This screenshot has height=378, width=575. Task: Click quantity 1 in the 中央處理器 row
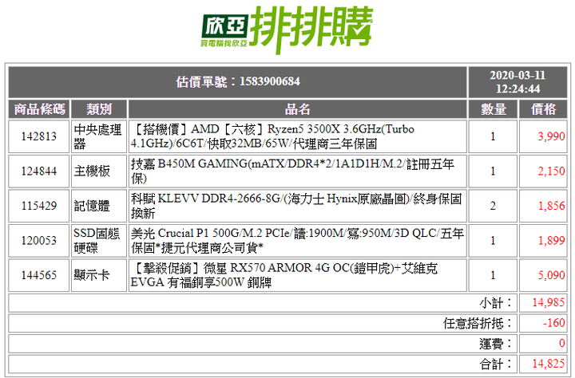coord(493,136)
